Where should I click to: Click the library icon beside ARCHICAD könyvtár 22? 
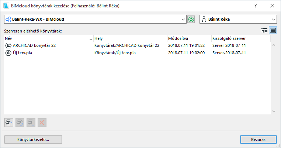coord(8,45)
